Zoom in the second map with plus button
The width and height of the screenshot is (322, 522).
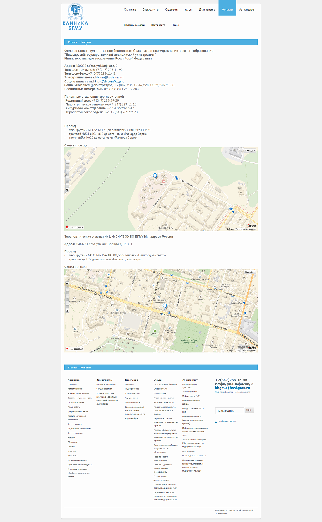click(67, 311)
